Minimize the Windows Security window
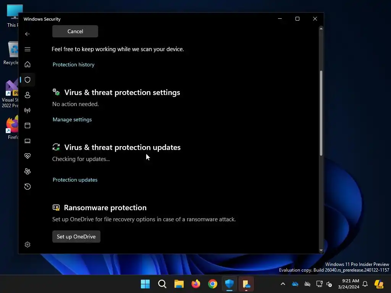391x293 pixels. (x=280, y=19)
